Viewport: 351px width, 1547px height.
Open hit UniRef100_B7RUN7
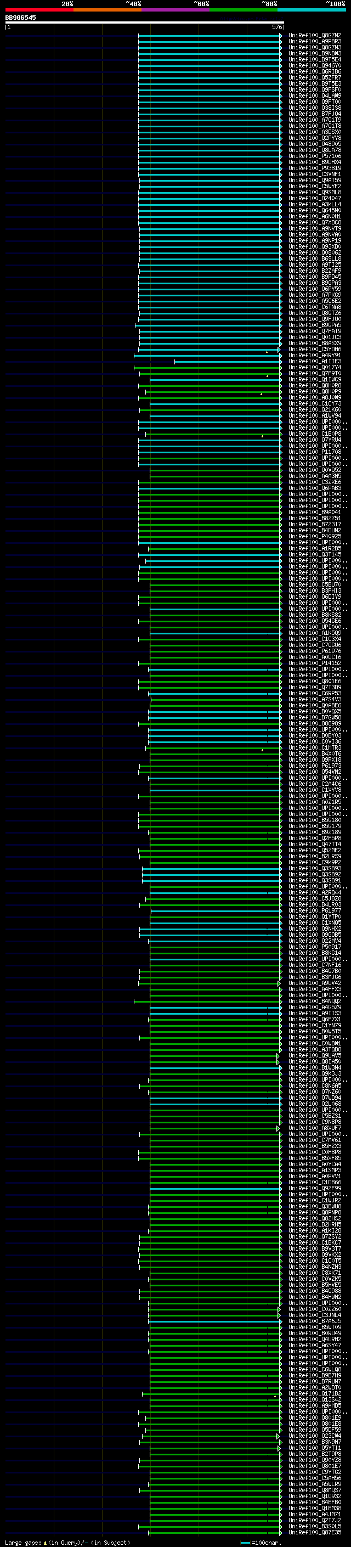point(315,1381)
